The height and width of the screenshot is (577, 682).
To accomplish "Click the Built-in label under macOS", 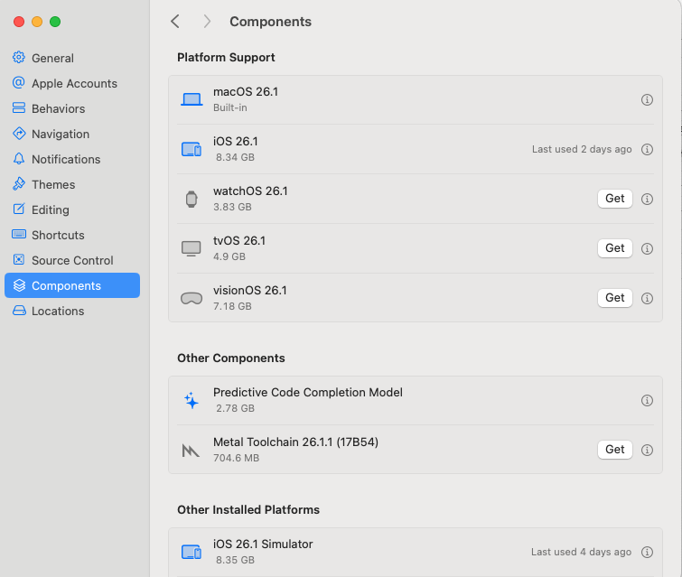I will point(229,107).
